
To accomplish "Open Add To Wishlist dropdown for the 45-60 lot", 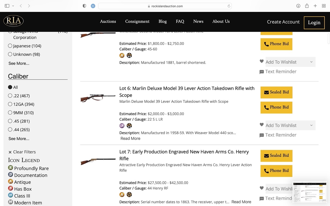I will [291, 62].
